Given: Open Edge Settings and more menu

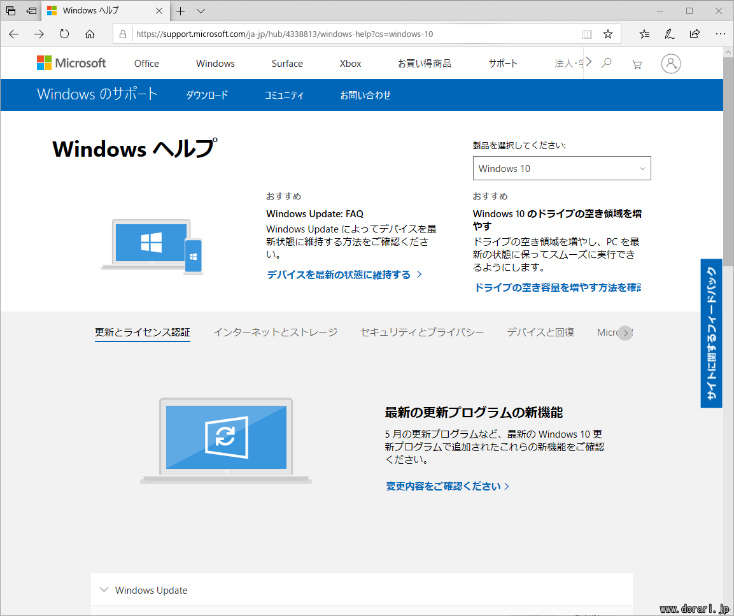Looking at the screenshot, I should click(721, 34).
